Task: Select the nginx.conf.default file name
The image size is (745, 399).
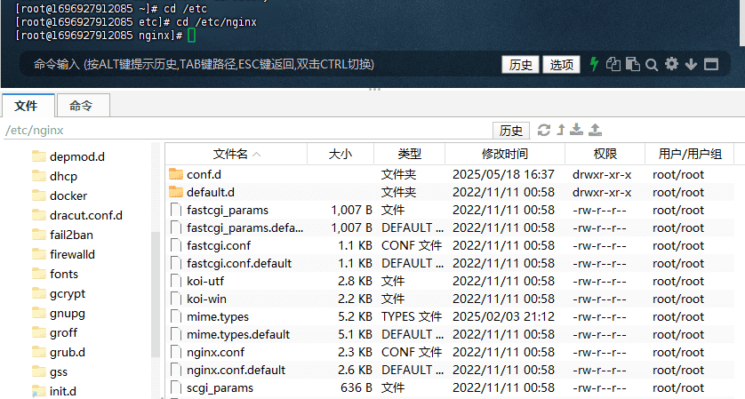Action: 236,370
